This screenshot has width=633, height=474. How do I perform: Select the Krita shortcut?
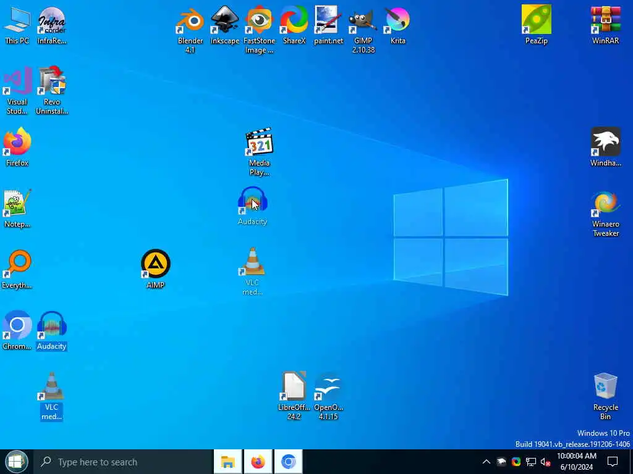pyautogui.click(x=397, y=25)
